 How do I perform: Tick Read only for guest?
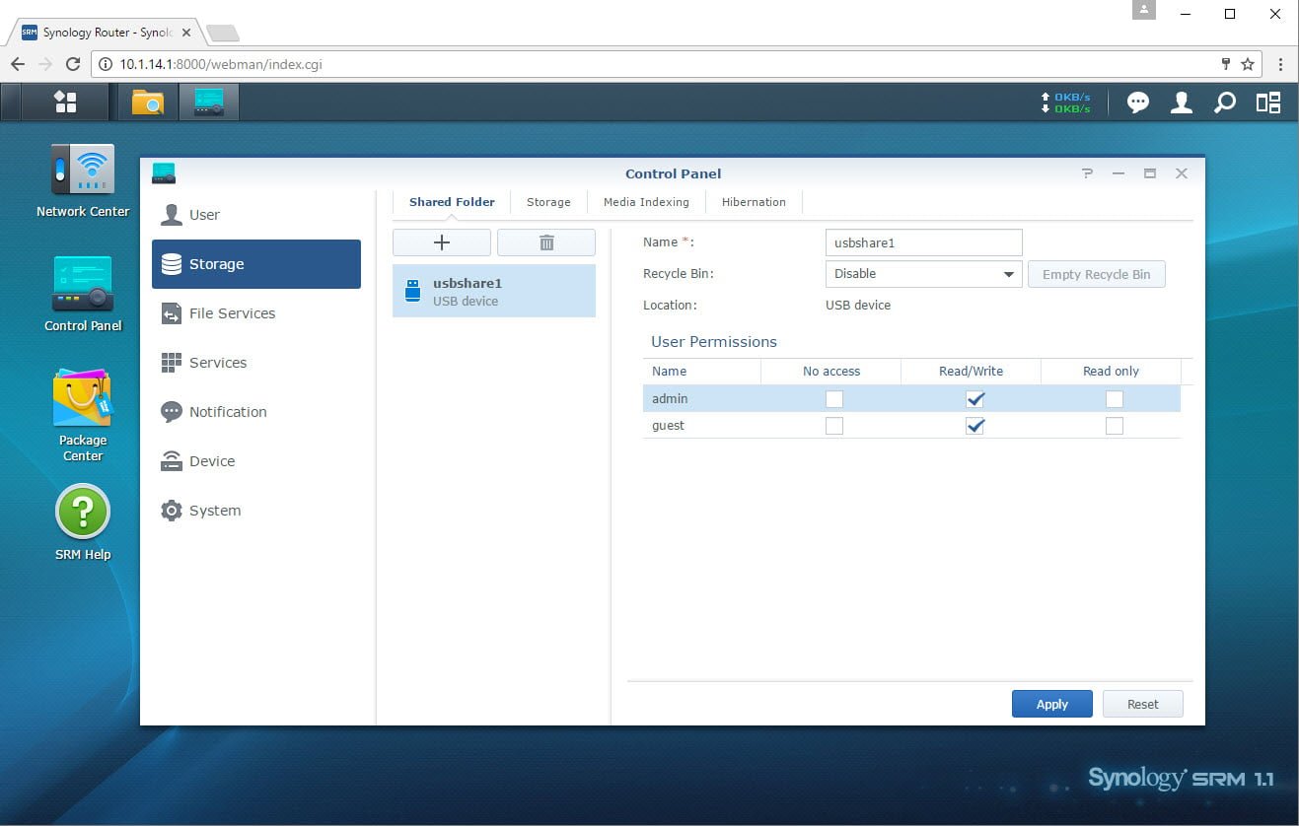[x=1115, y=426]
